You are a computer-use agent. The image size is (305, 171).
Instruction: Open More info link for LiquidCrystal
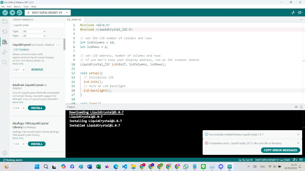point(18,64)
